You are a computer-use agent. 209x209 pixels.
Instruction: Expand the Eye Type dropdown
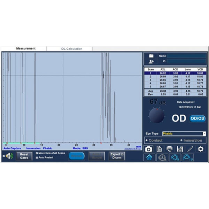pyautogui.click(x=204, y=133)
